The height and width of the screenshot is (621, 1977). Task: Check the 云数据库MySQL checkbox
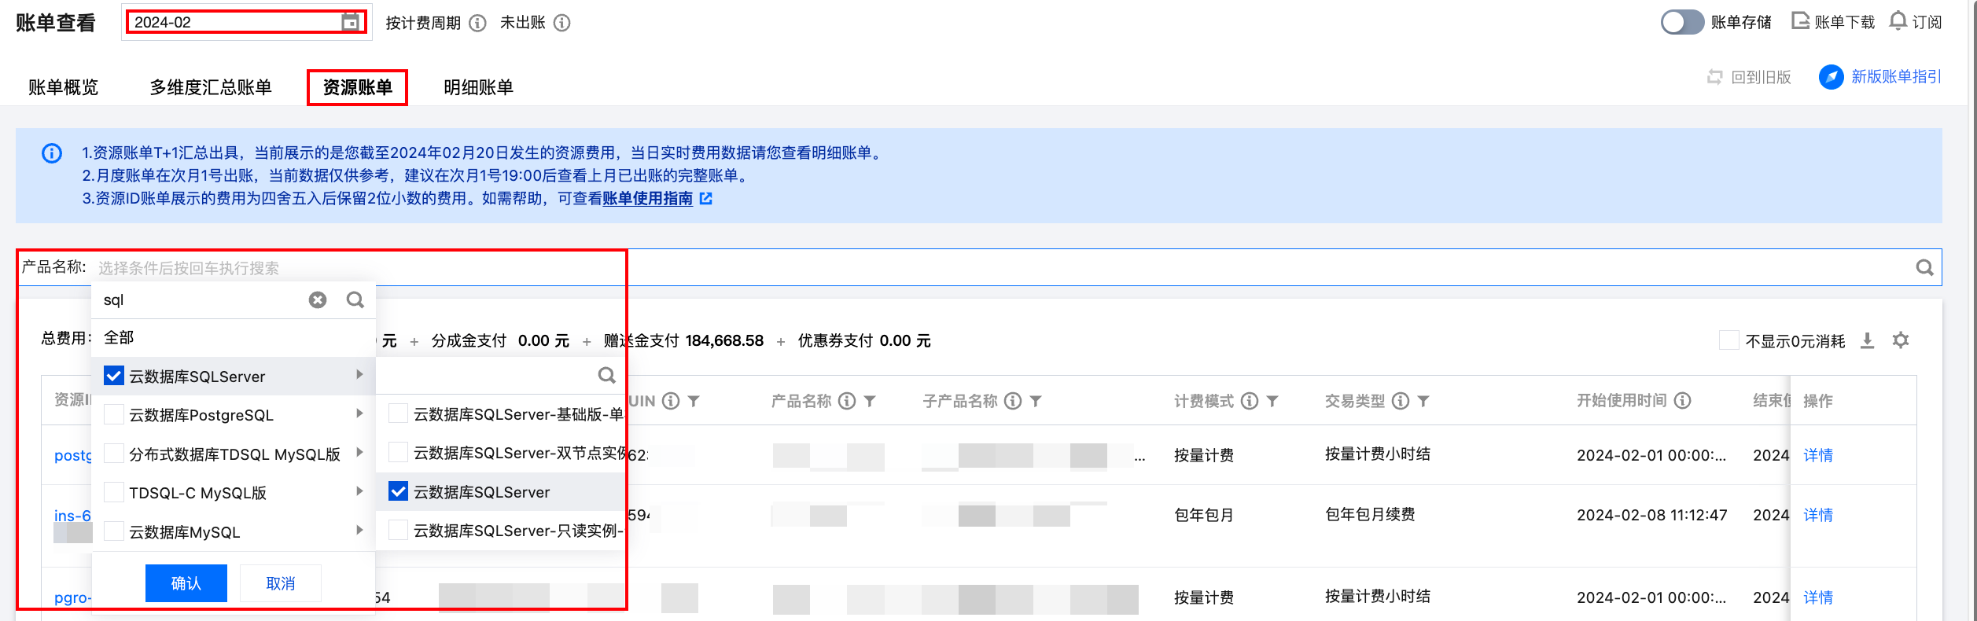click(x=114, y=531)
